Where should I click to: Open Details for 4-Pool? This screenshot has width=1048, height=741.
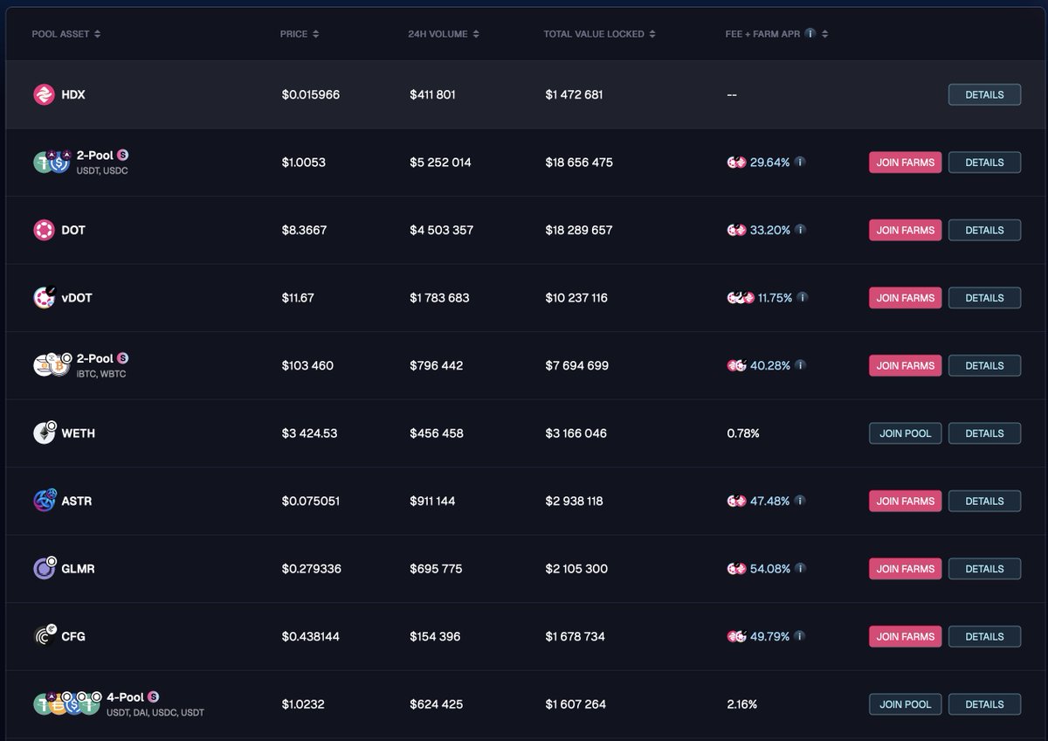tap(984, 704)
